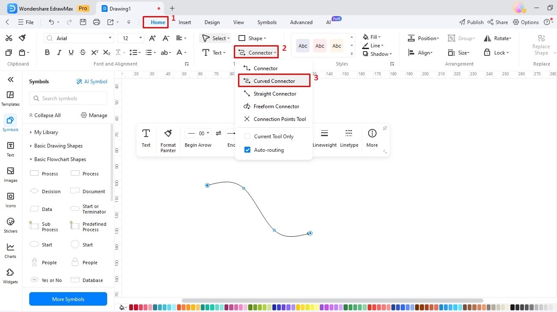
Task: Click More in the floating toolbar
Action: point(372,138)
